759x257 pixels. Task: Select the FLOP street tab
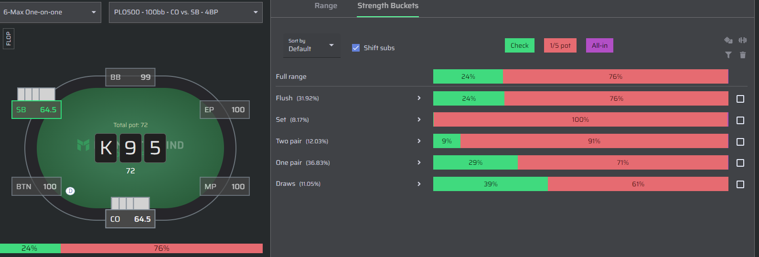point(8,39)
